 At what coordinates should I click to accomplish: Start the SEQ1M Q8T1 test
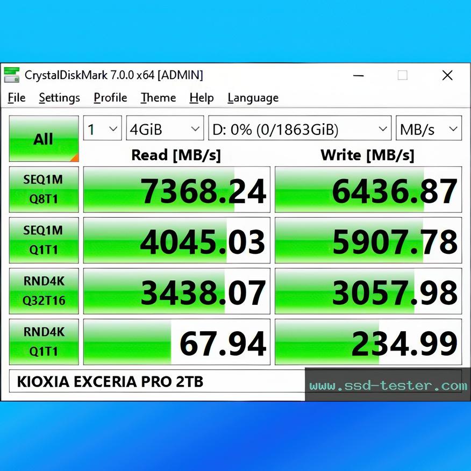(44, 190)
